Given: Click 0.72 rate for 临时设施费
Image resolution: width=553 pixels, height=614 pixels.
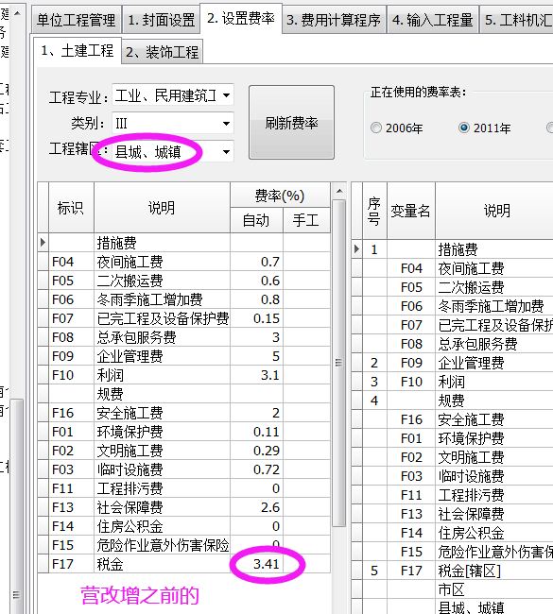Looking at the screenshot, I should coord(256,469).
